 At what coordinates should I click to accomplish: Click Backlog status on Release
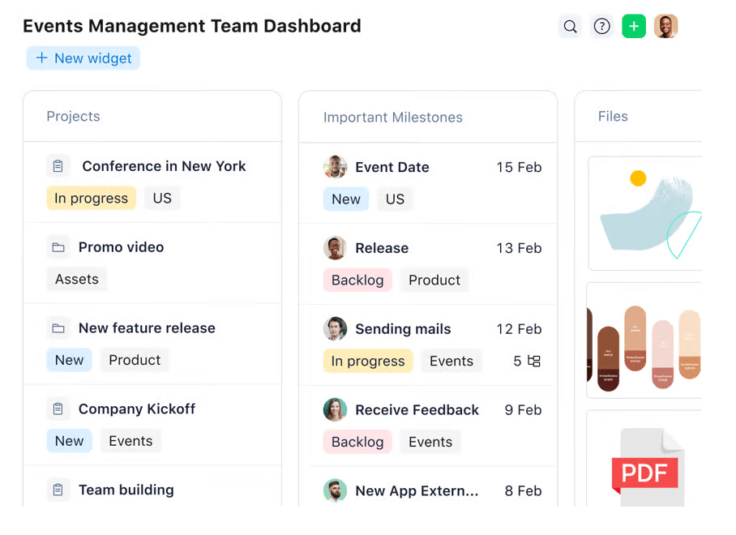click(x=357, y=280)
